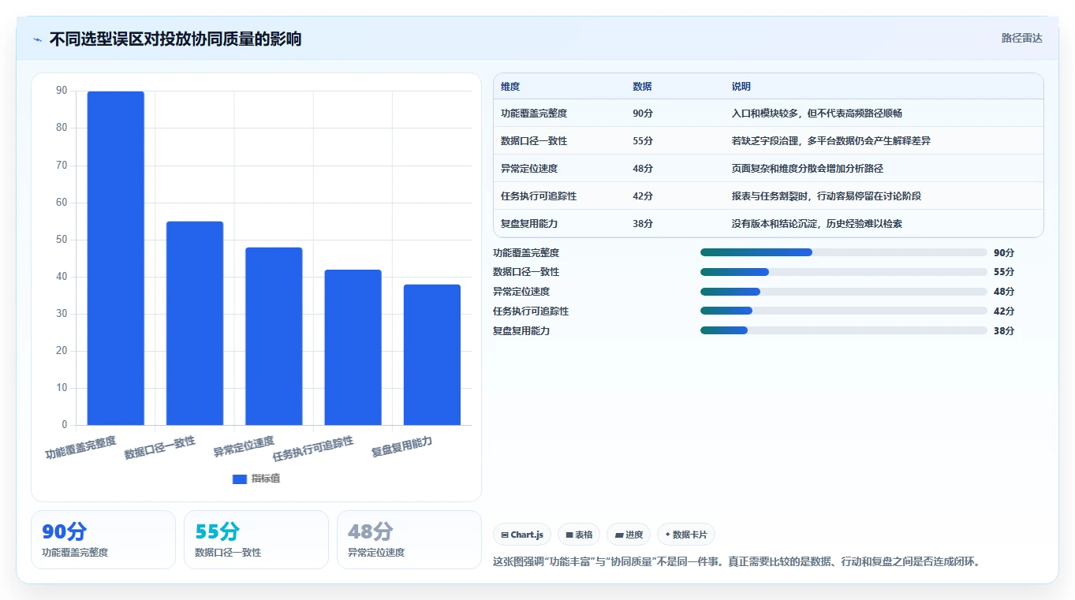
Task: Click the description 没有版本和结论沉淀，历史经验难以检索
Action: pos(817,224)
